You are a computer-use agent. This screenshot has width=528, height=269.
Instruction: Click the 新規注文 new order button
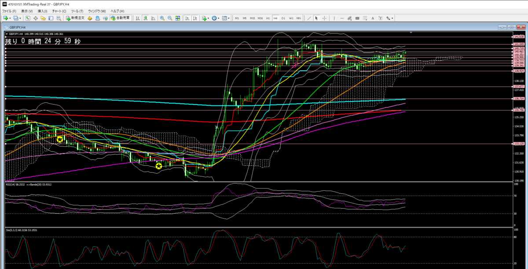pos(75,18)
